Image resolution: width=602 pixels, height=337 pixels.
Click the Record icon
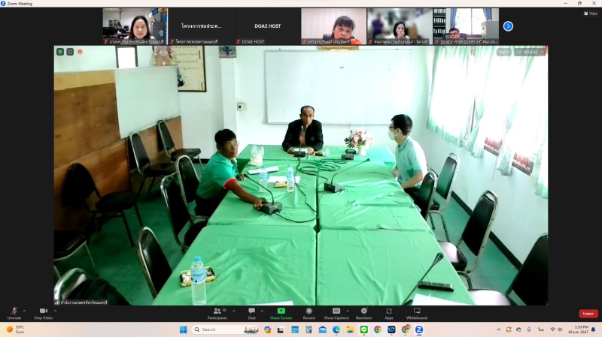(309, 311)
